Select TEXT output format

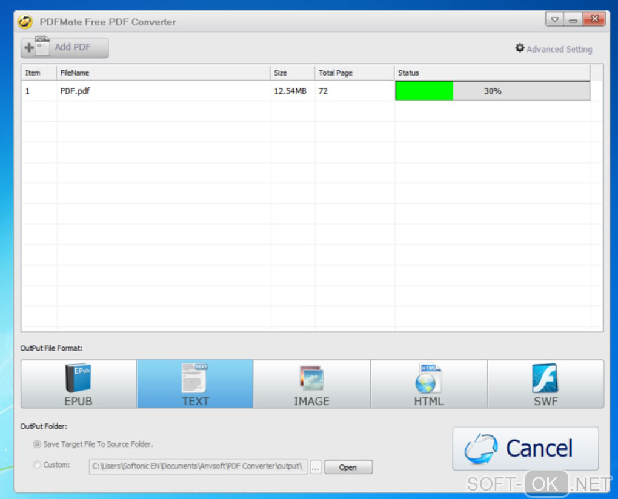195,384
